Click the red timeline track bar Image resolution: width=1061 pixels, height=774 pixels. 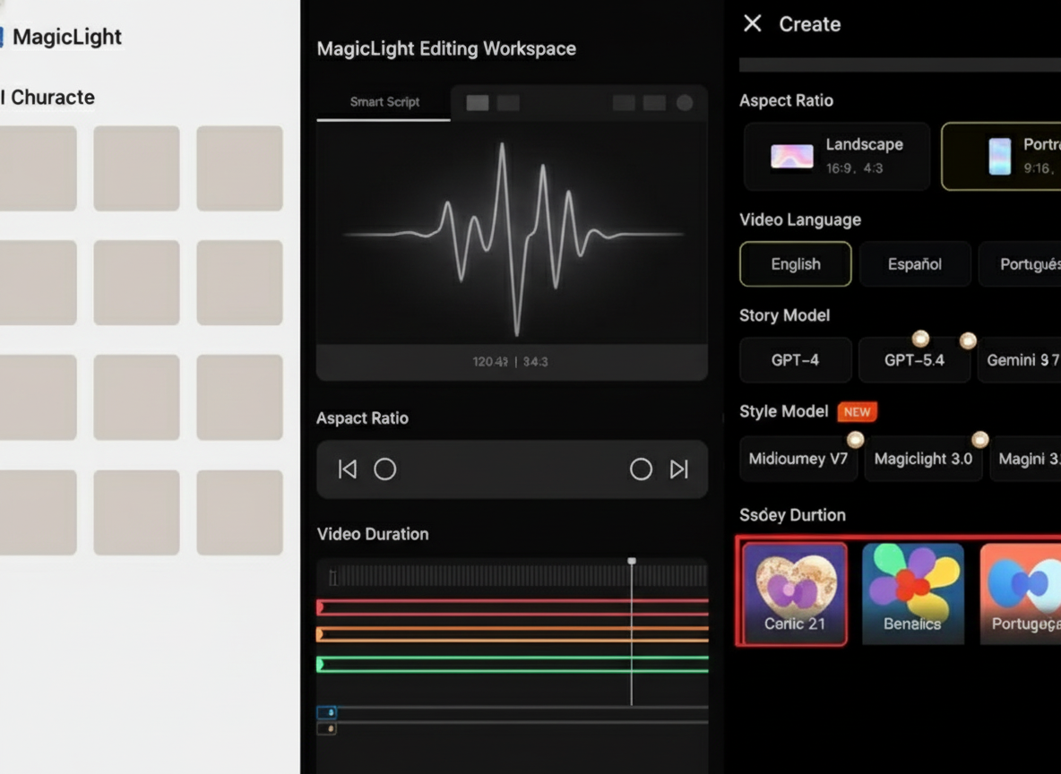513,607
